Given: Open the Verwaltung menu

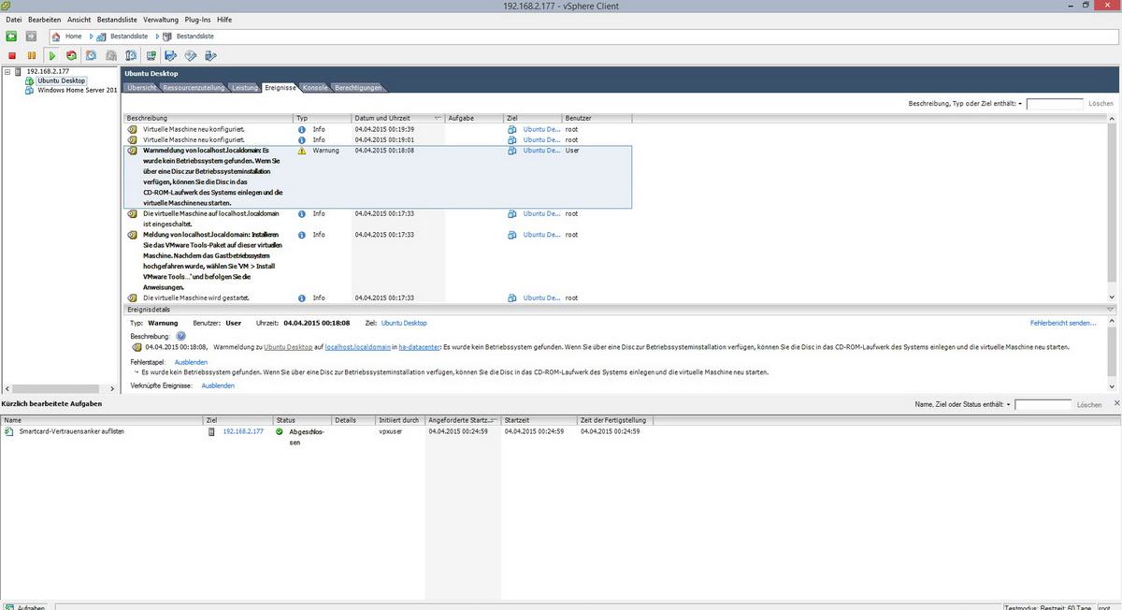Looking at the screenshot, I should pyautogui.click(x=161, y=19).
